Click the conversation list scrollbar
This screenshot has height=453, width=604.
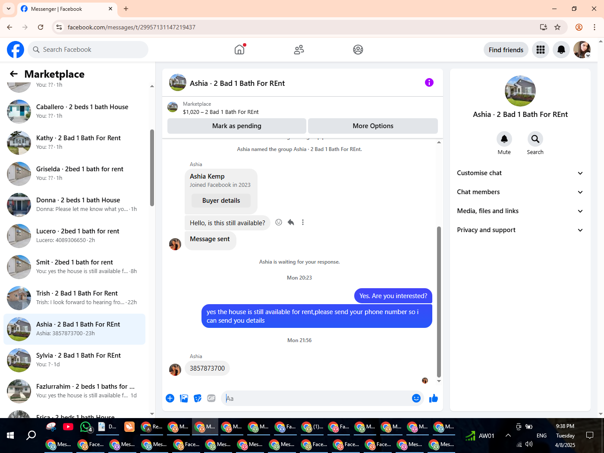coord(152,168)
